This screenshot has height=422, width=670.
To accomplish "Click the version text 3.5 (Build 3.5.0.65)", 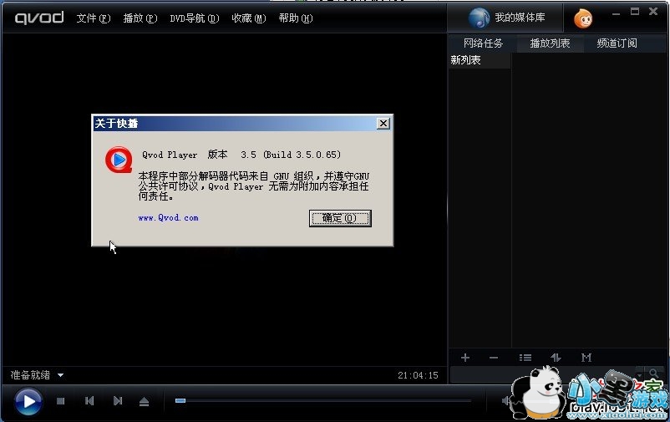I will click(291, 155).
